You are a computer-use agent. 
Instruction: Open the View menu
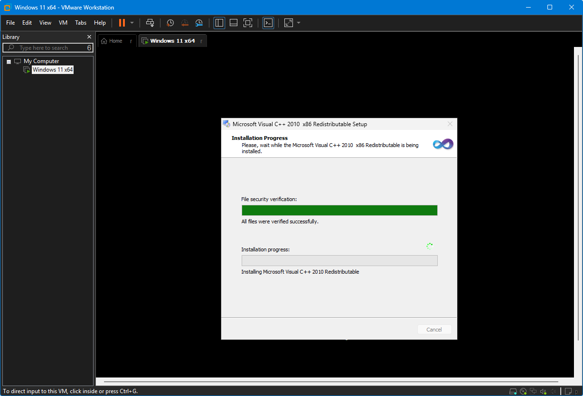tap(45, 23)
